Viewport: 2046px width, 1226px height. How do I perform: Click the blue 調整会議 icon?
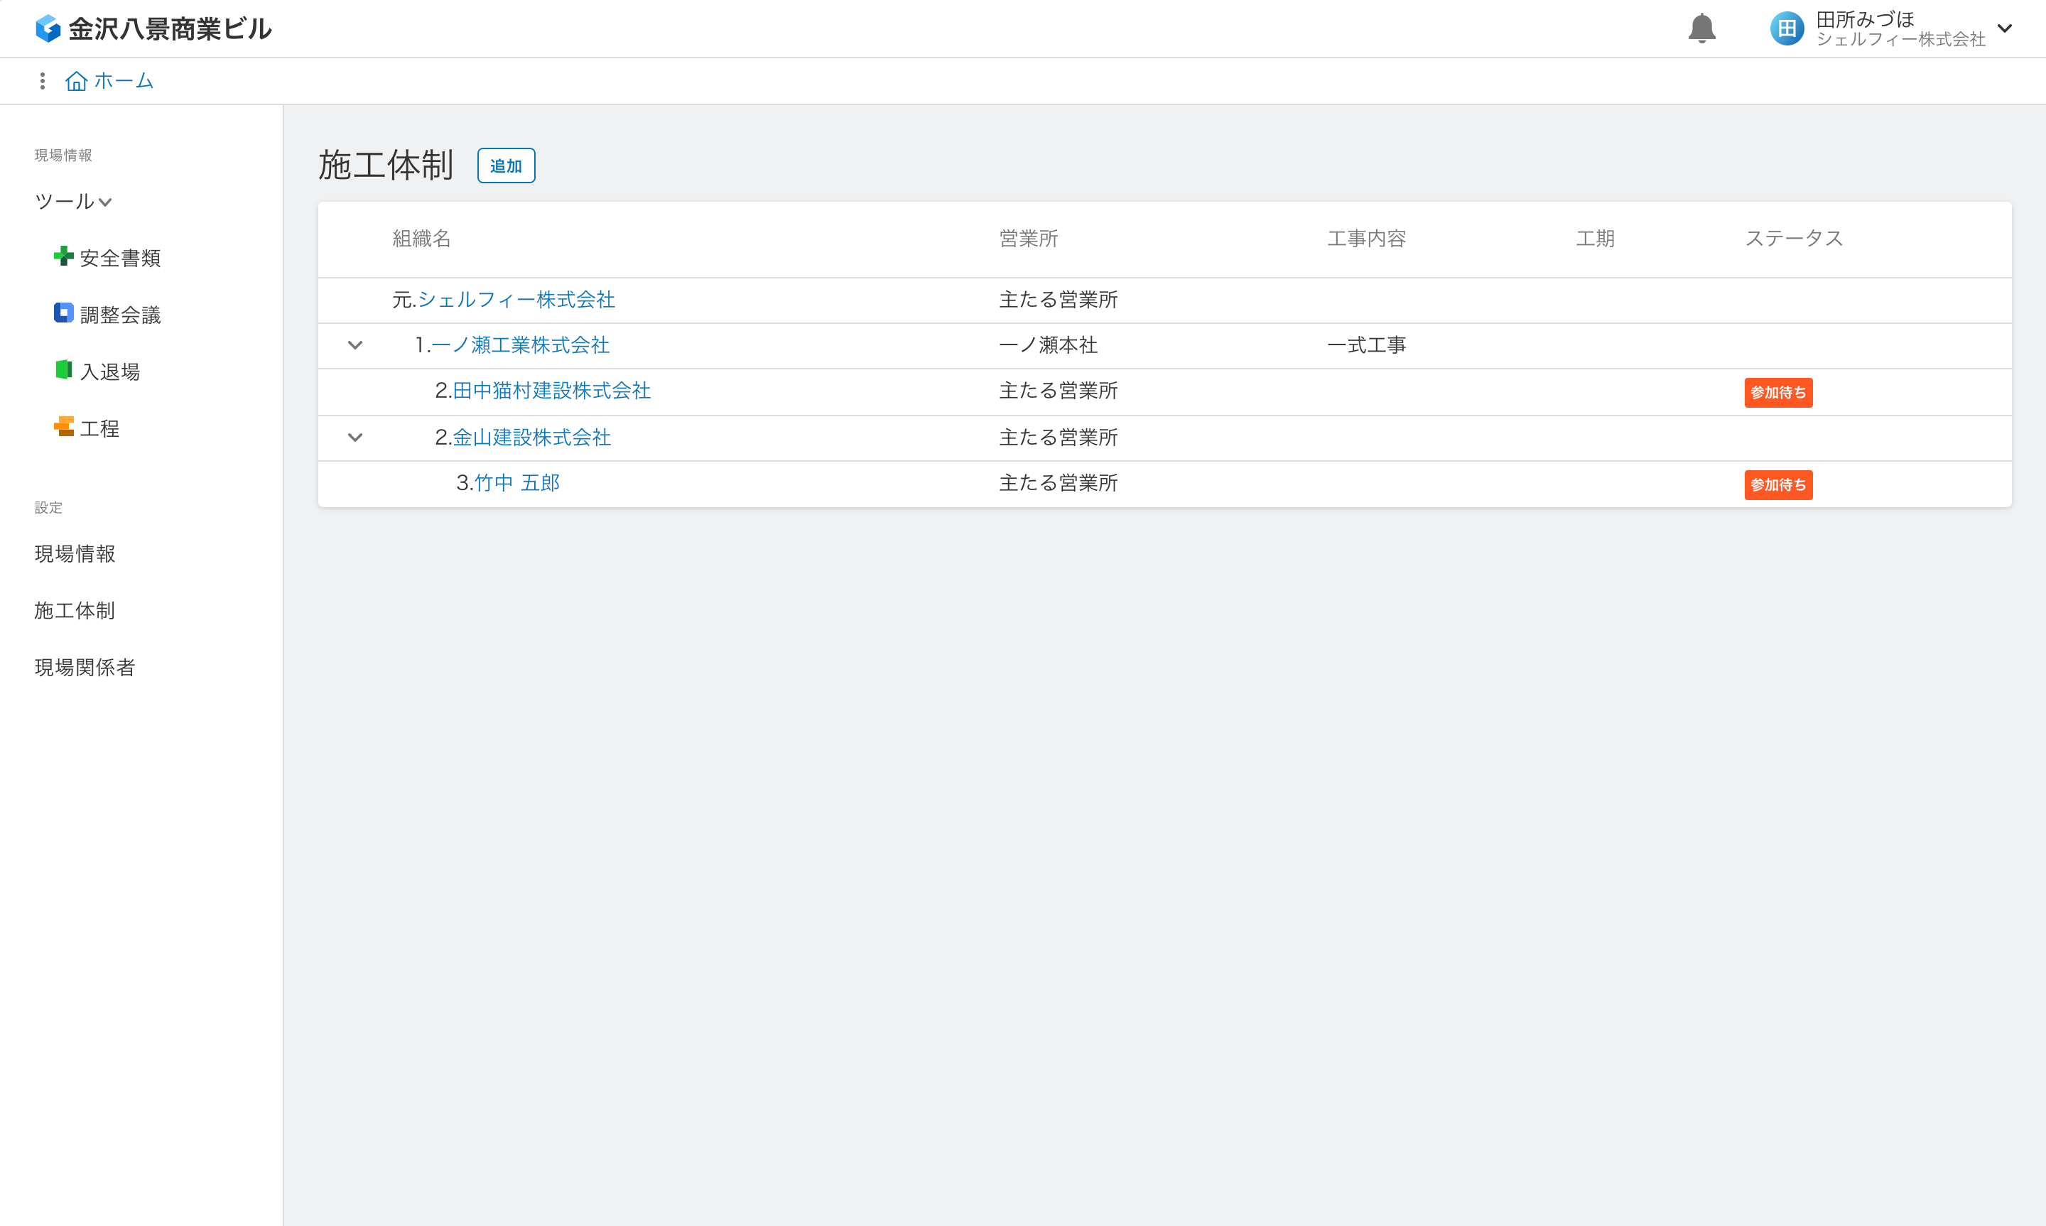[64, 313]
